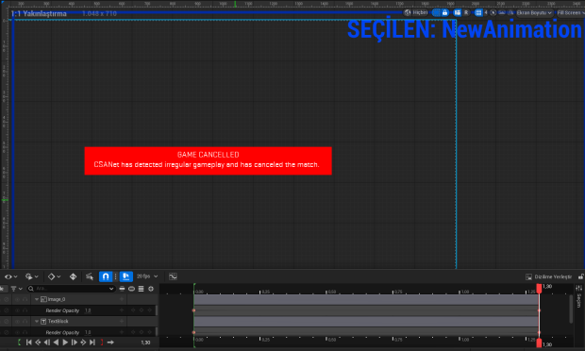Toggle grid snapping button

coord(478,12)
